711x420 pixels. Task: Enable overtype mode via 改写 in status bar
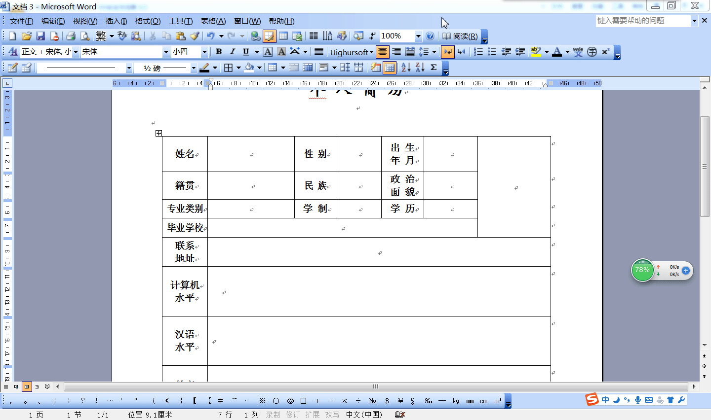click(333, 415)
